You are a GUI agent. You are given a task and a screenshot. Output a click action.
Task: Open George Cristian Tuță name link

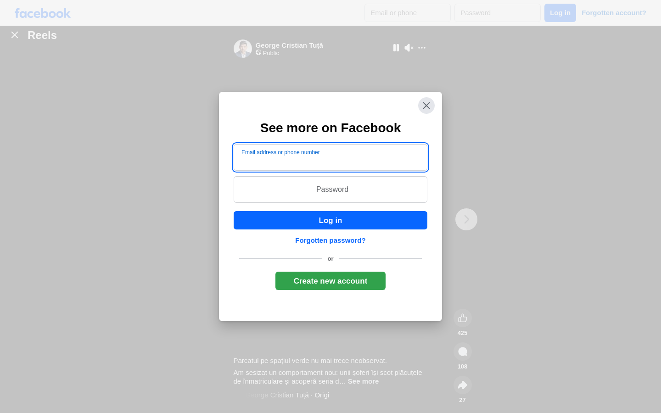tap(289, 45)
